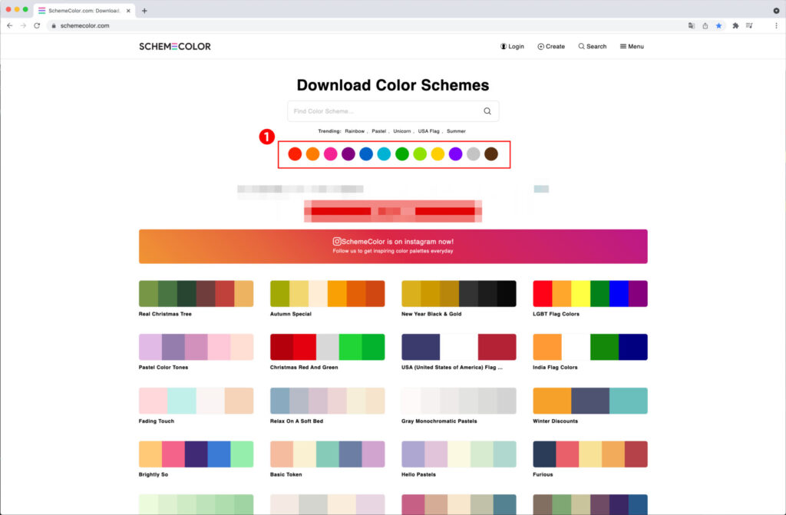Open the Chrome three-dot menu
The image size is (786, 515).
pos(776,25)
